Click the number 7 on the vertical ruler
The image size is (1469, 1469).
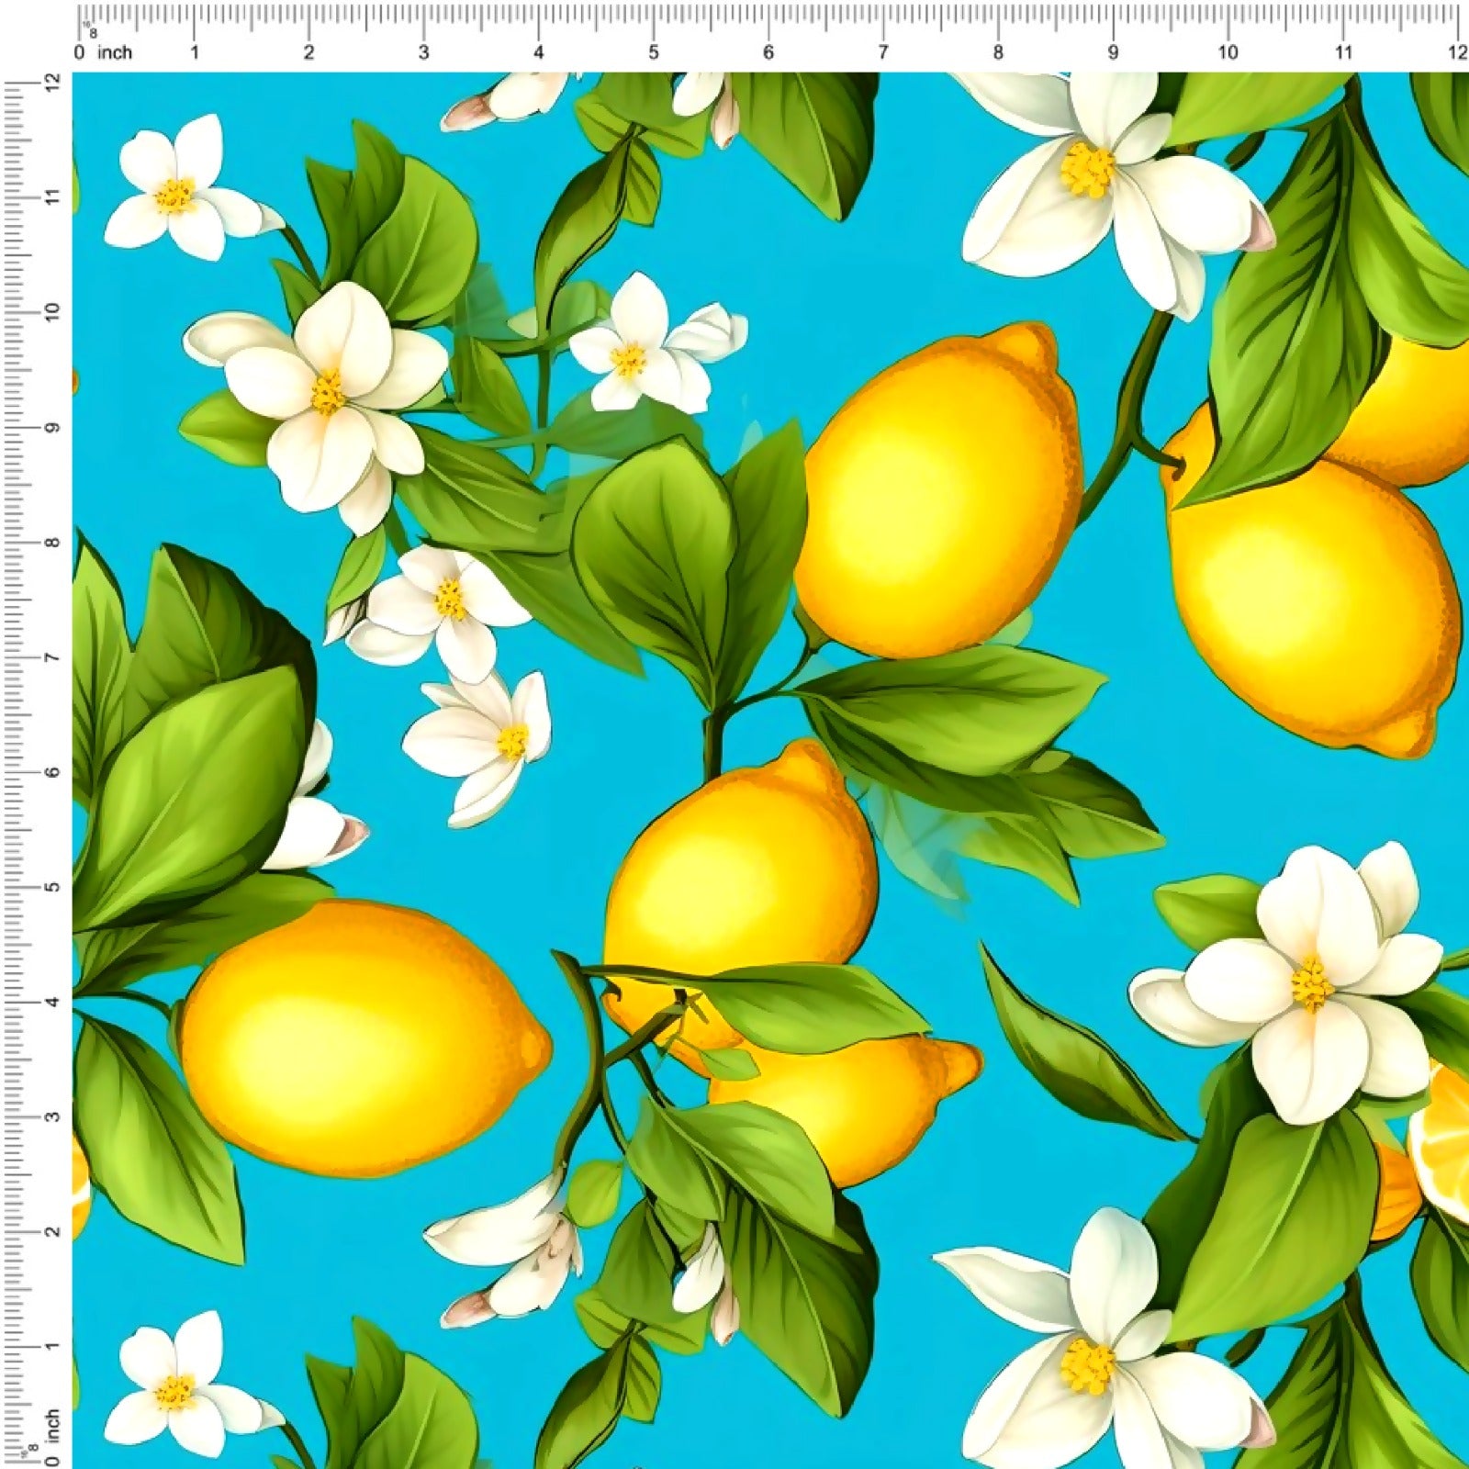[x=52, y=657]
